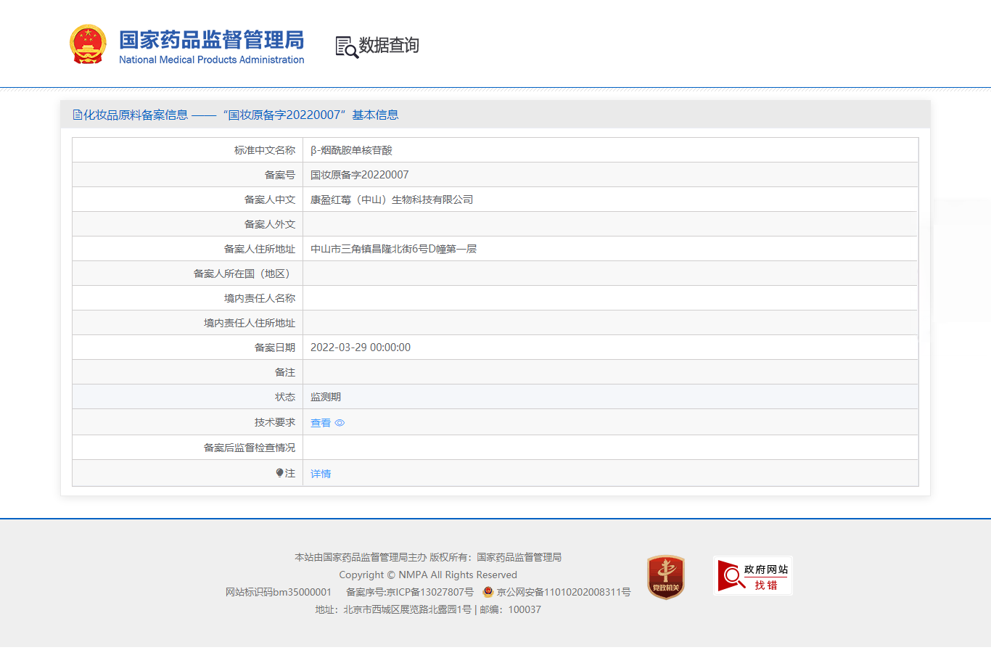Screen dimensions: 991x650
Task: Click the eye icon beside 查看
Action: click(340, 423)
